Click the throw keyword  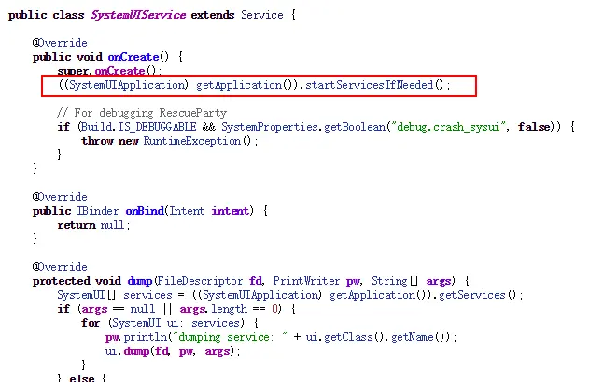(97, 141)
